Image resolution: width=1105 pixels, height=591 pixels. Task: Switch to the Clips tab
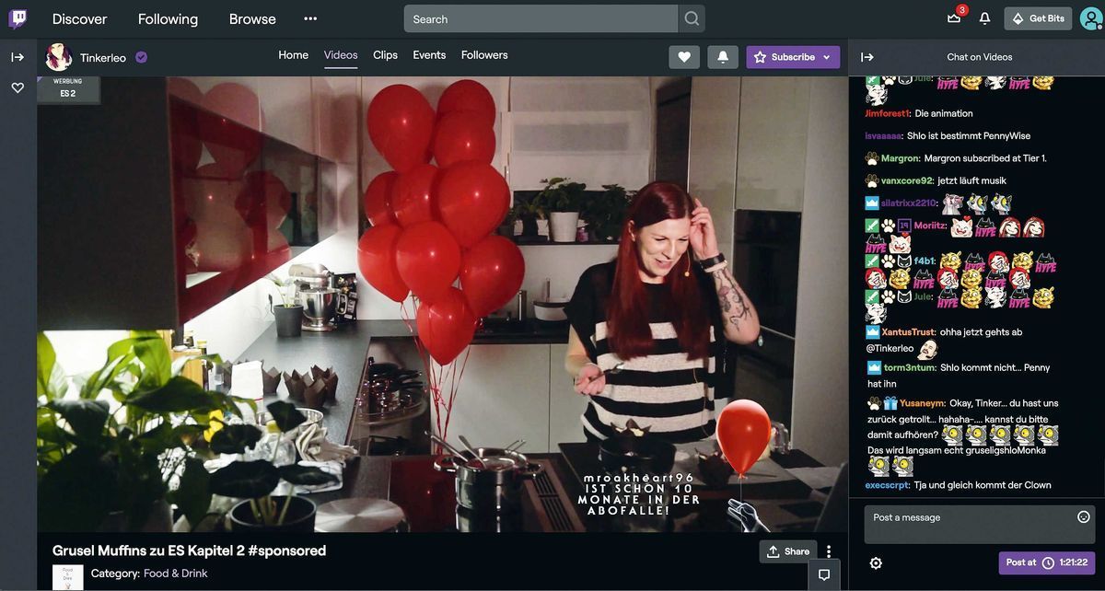(x=385, y=55)
